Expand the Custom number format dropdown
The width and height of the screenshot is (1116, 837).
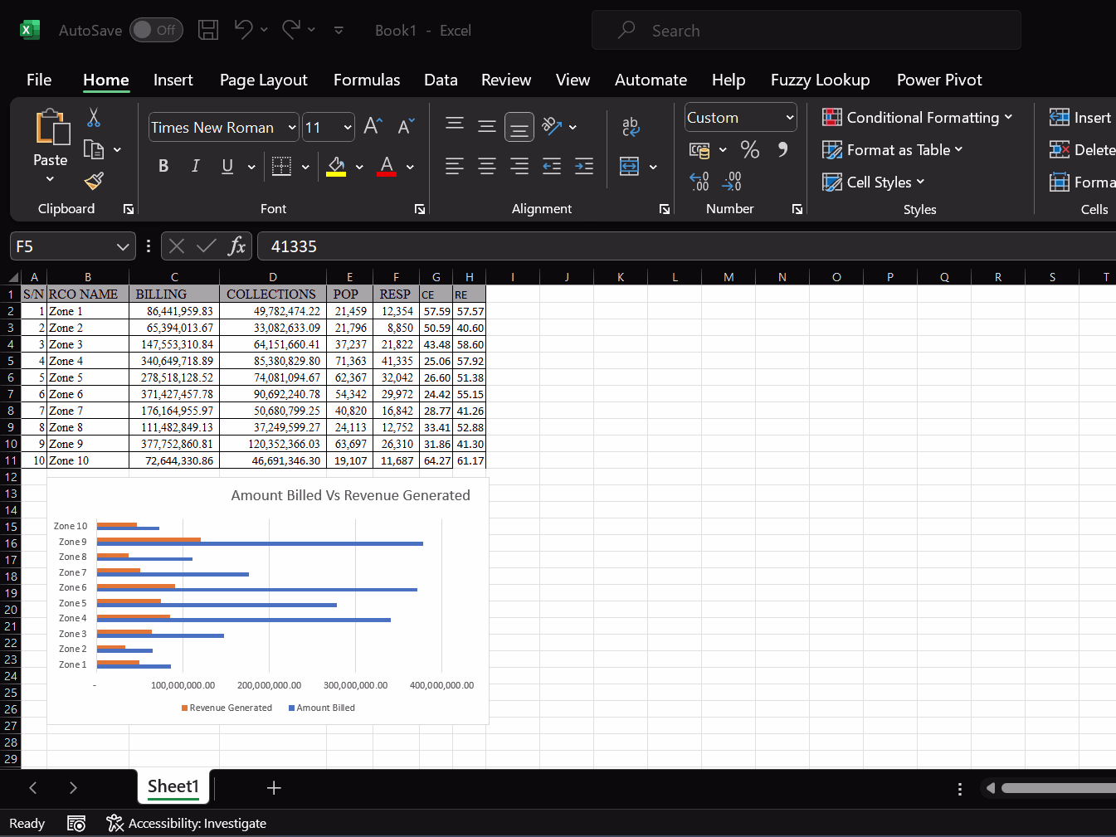pos(789,118)
